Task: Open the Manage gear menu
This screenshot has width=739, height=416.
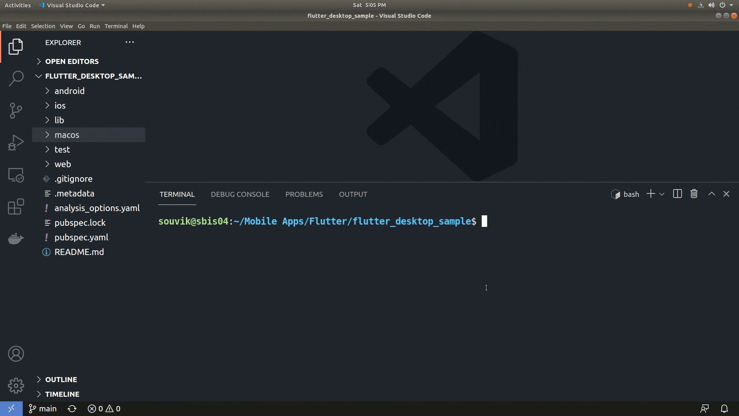Action: pos(16,386)
